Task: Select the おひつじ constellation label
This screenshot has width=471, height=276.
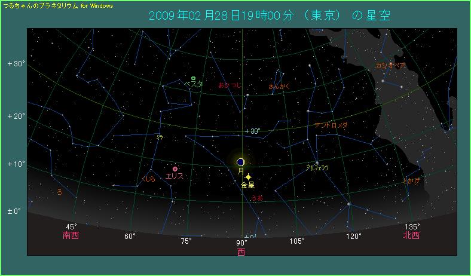Action: coord(230,86)
